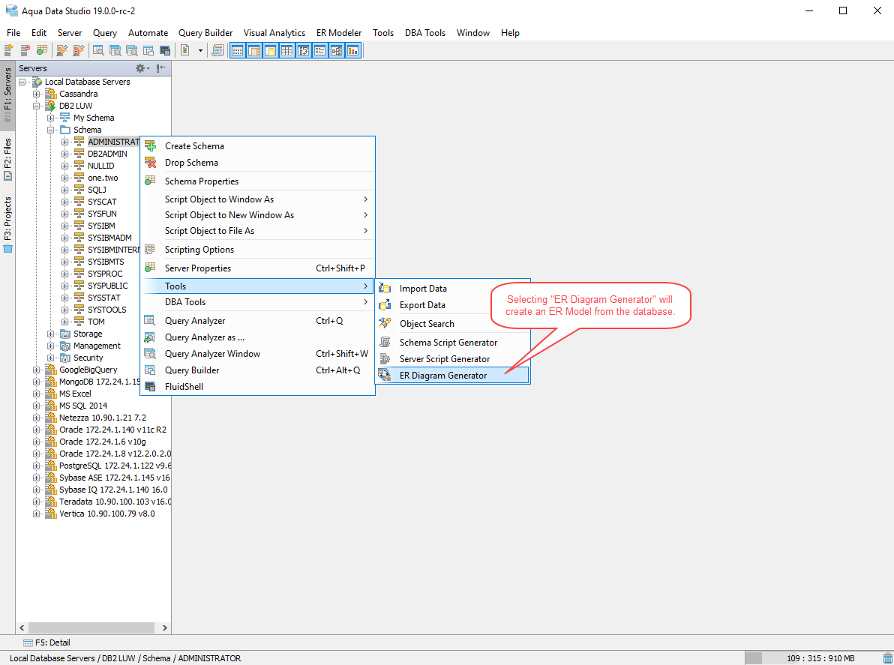Choose Schema Properties from context menu
This screenshot has width=894, height=665.
258,181
